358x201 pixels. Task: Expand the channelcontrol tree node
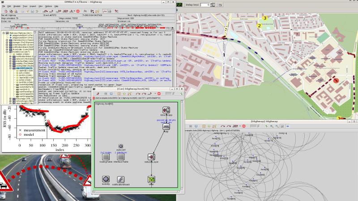pyautogui.click(x=7, y=40)
